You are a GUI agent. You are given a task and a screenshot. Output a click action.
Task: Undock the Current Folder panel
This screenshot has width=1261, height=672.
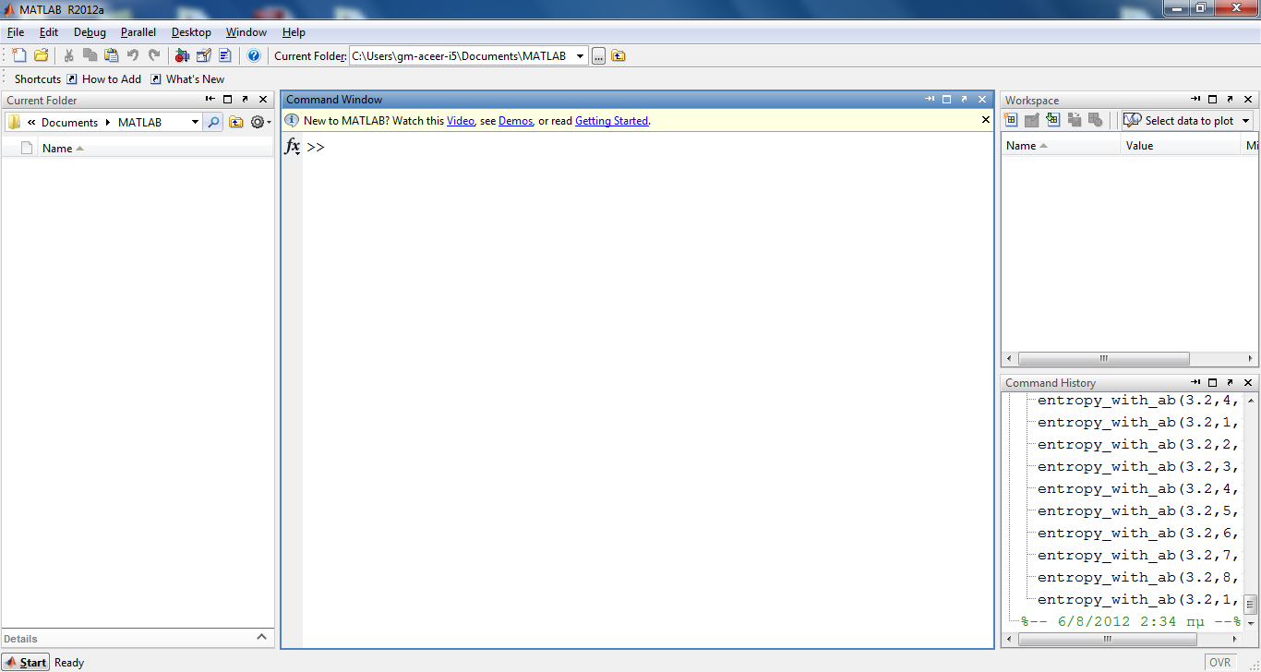245,100
